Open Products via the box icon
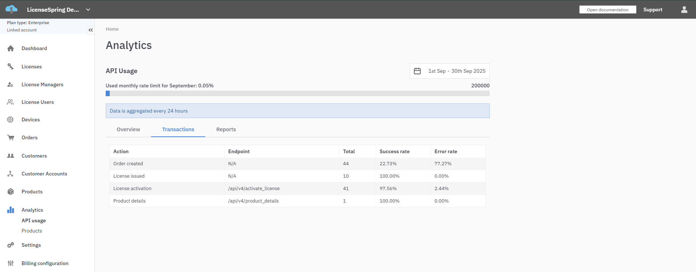 coord(11,192)
